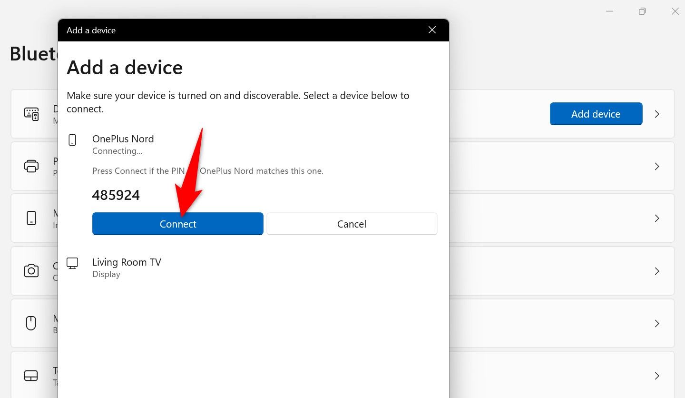Close the Add a device dialog
685x398 pixels.
pyautogui.click(x=432, y=30)
